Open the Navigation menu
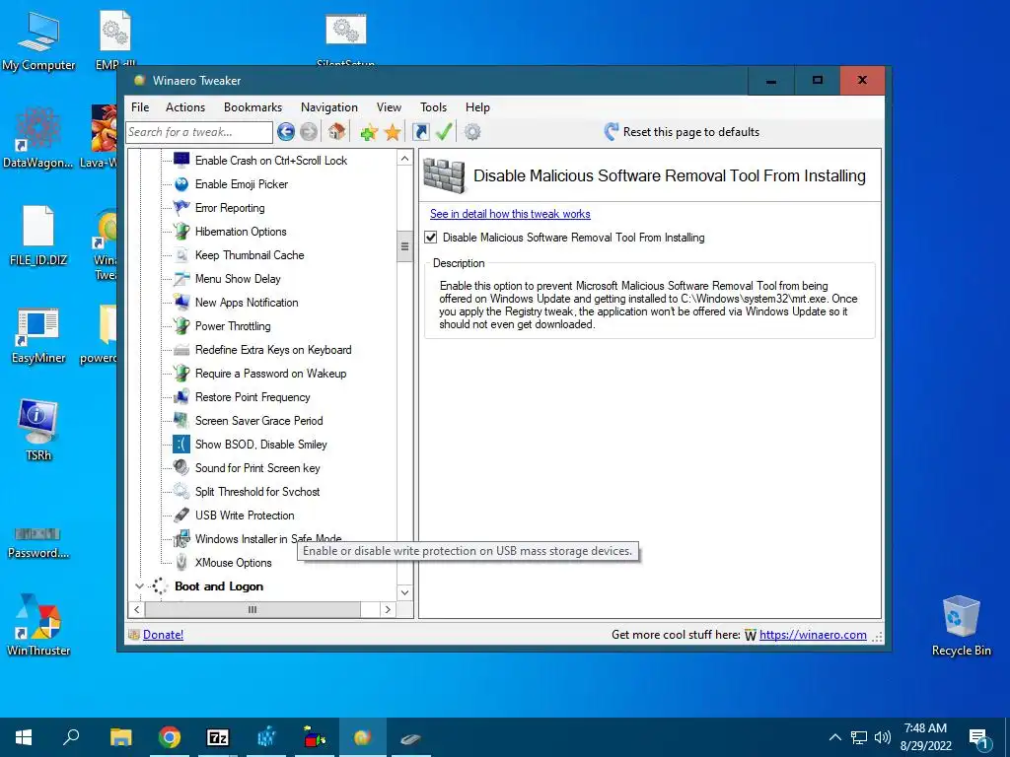 tap(328, 107)
